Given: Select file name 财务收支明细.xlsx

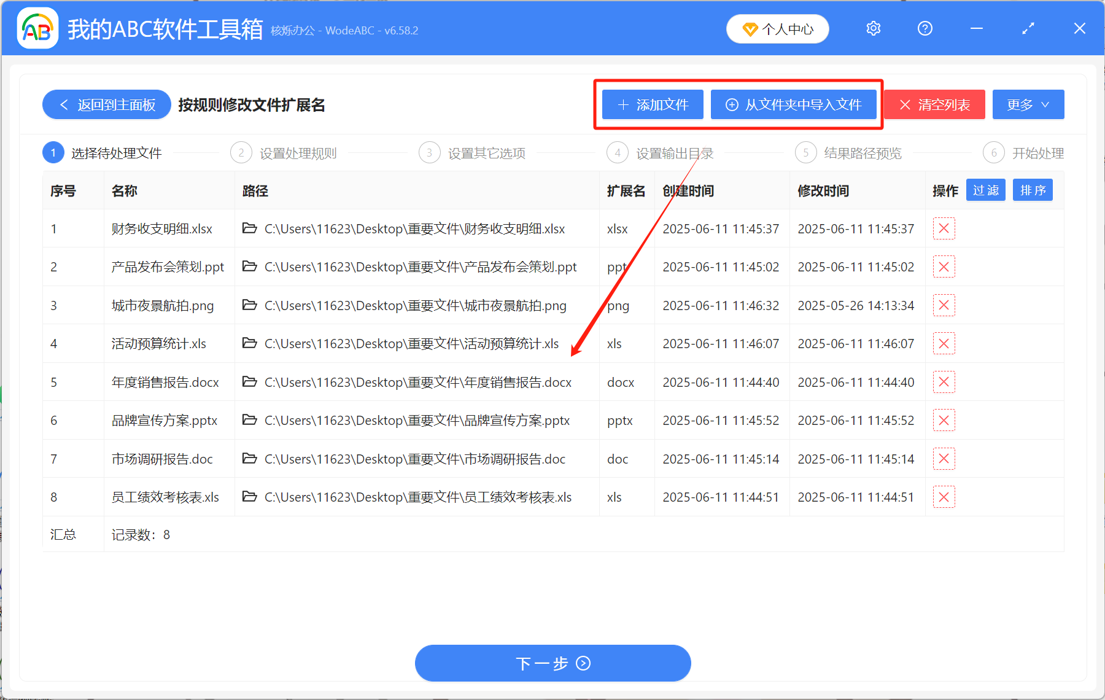Looking at the screenshot, I should (x=162, y=229).
